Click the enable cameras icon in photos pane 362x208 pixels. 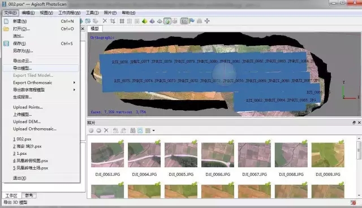click(91, 131)
